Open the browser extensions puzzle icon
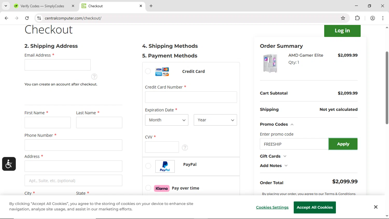Viewport: 389px width, 219px height. (x=357, y=18)
